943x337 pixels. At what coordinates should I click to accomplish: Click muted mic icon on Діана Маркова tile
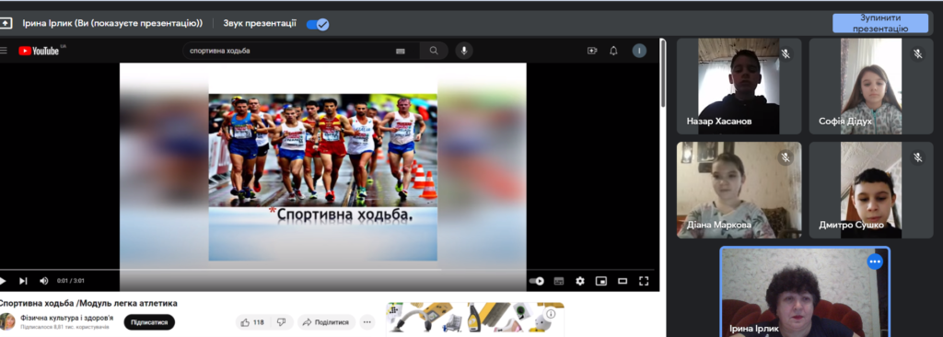(785, 157)
